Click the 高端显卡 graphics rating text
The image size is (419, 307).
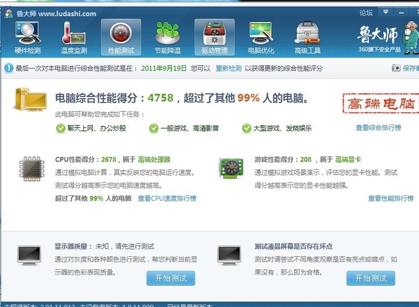pyautogui.click(x=348, y=160)
